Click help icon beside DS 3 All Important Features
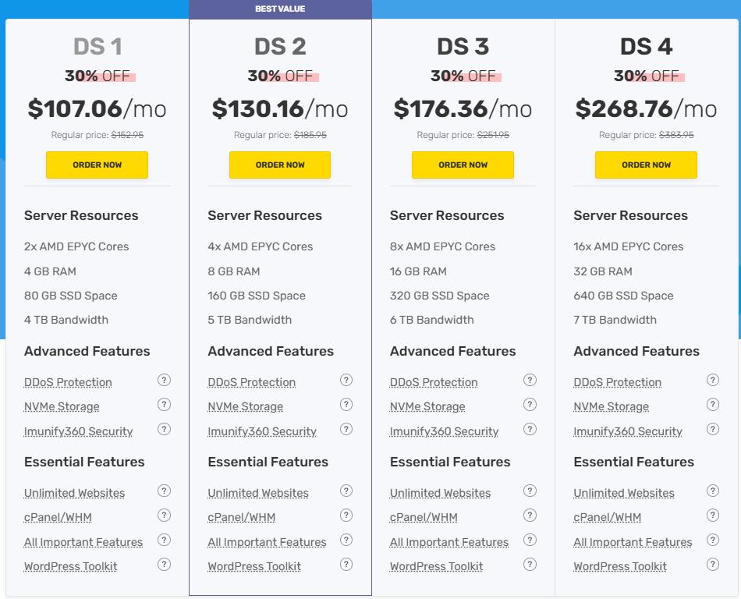This screenshot has height=599, width=741. [530, 541]
